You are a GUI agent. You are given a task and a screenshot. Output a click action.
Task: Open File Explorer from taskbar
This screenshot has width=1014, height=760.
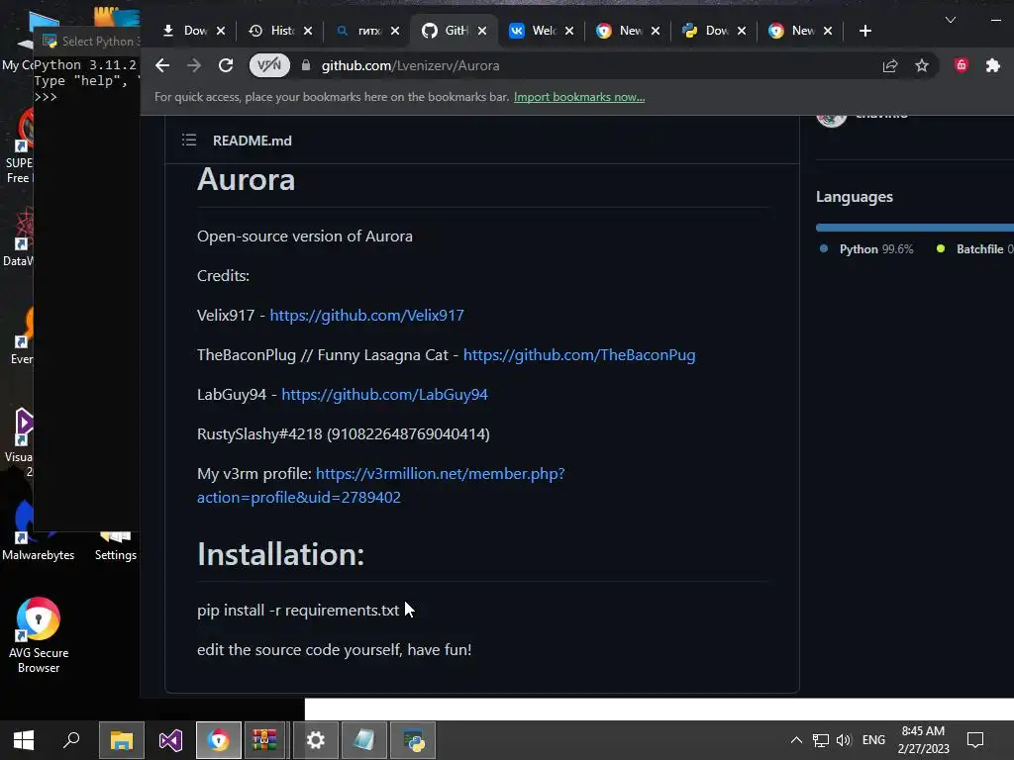[121, 740]
